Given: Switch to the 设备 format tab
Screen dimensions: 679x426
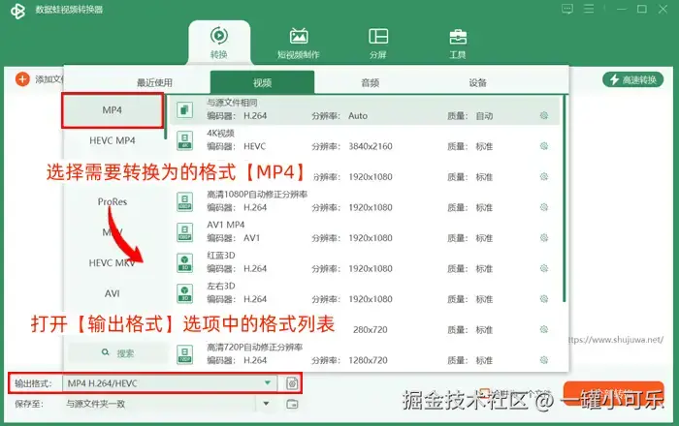Looking at the screenshot, I should pyautogui.click(x=478, y=82).
